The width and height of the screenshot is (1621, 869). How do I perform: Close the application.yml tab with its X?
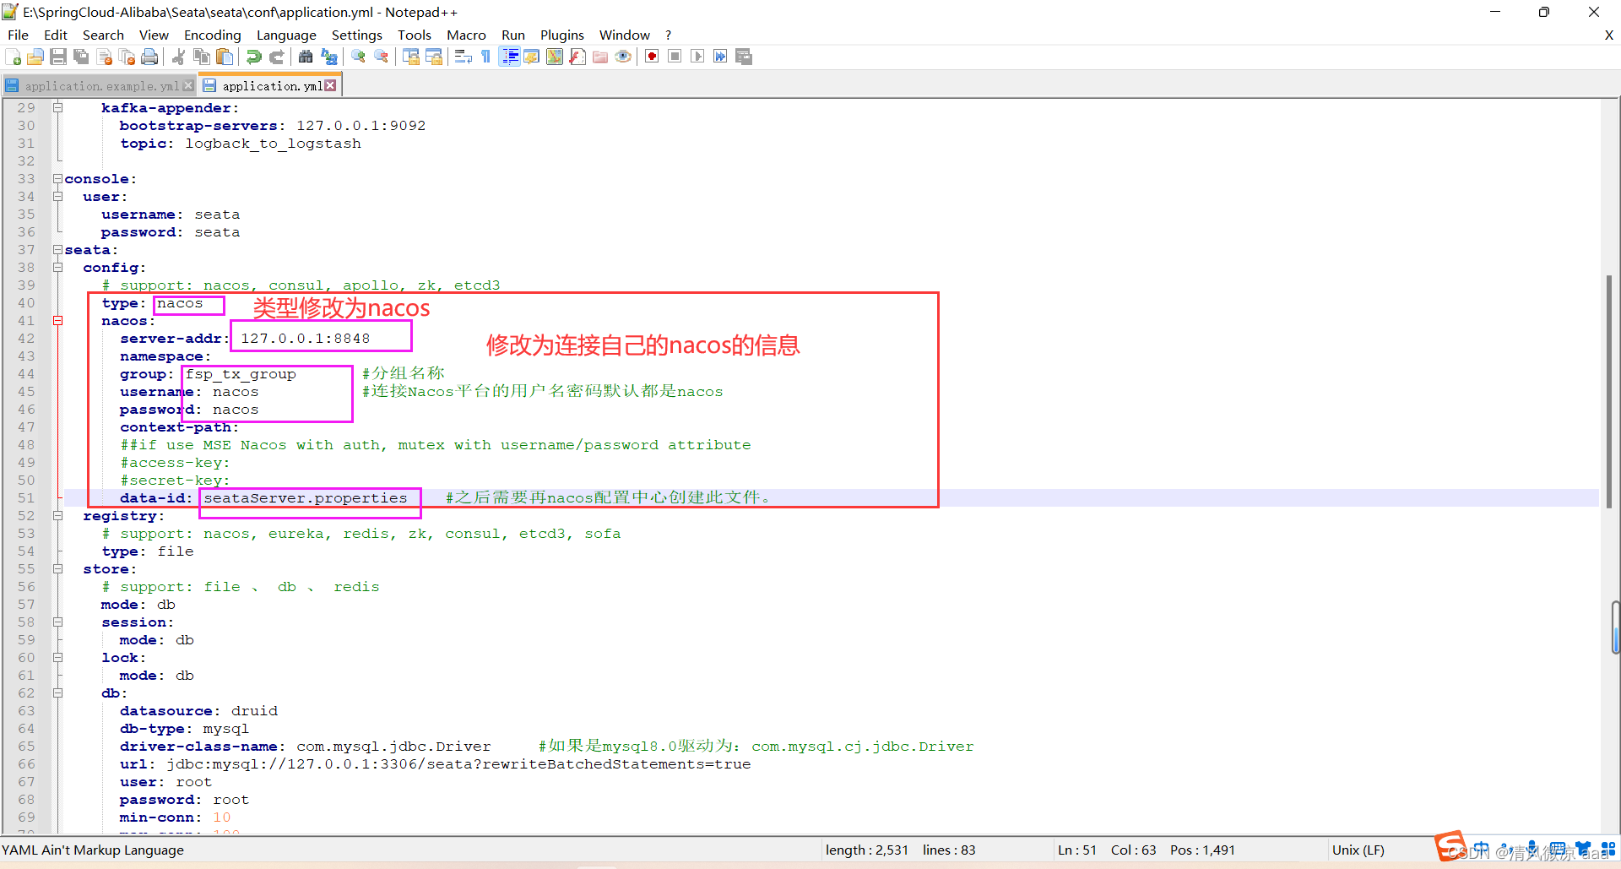(330, 85)
